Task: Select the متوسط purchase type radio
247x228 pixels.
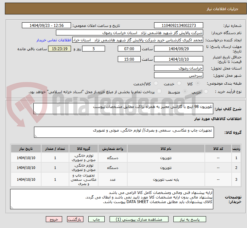Action: pos(185,91)
